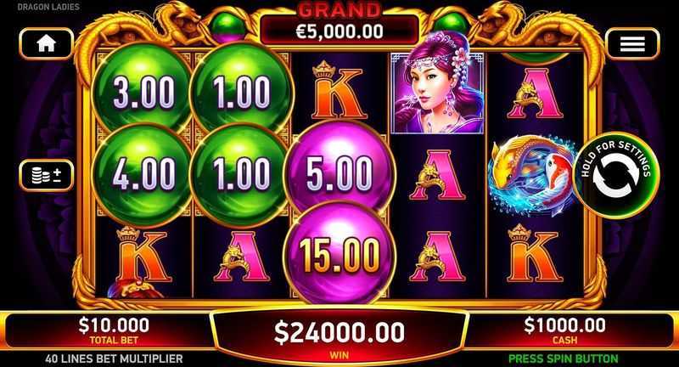Open the hamburger menu
The image size is (679, 367).
[x=632, y=43]
